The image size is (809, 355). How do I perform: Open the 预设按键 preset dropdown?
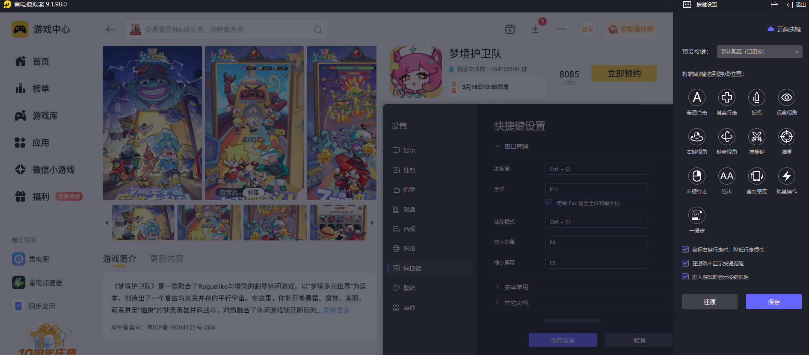[x=760, y=52]
